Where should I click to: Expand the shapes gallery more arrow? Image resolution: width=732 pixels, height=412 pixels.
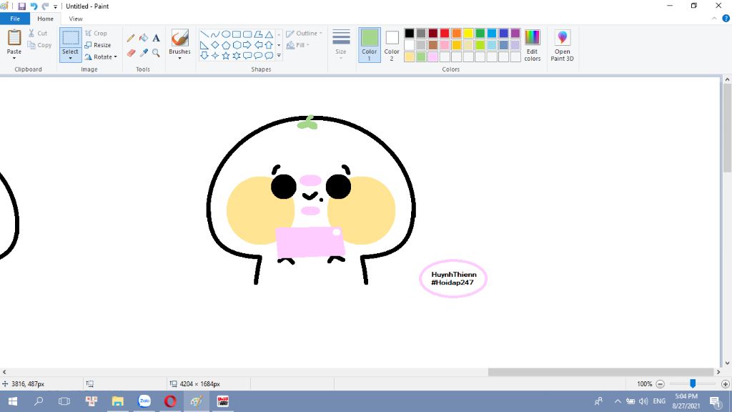(x=279, y=56)
